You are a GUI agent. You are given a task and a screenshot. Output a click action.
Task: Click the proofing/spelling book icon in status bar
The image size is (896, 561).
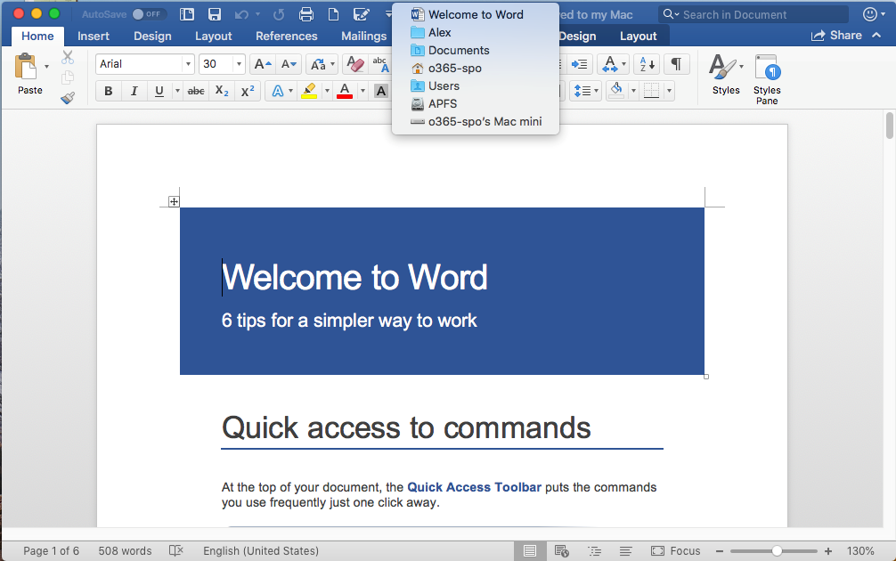[176, 550]
